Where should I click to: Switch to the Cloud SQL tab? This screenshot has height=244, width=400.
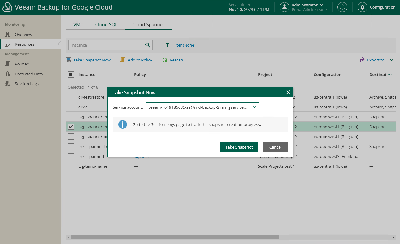coord(106,24)
